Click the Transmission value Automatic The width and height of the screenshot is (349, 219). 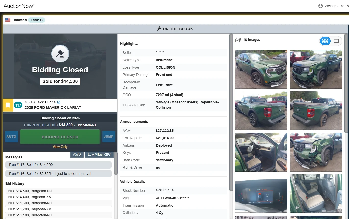(165, 206)
